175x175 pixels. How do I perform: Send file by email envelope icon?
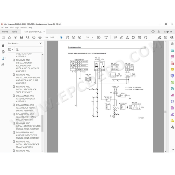click(x=165, y=37)
